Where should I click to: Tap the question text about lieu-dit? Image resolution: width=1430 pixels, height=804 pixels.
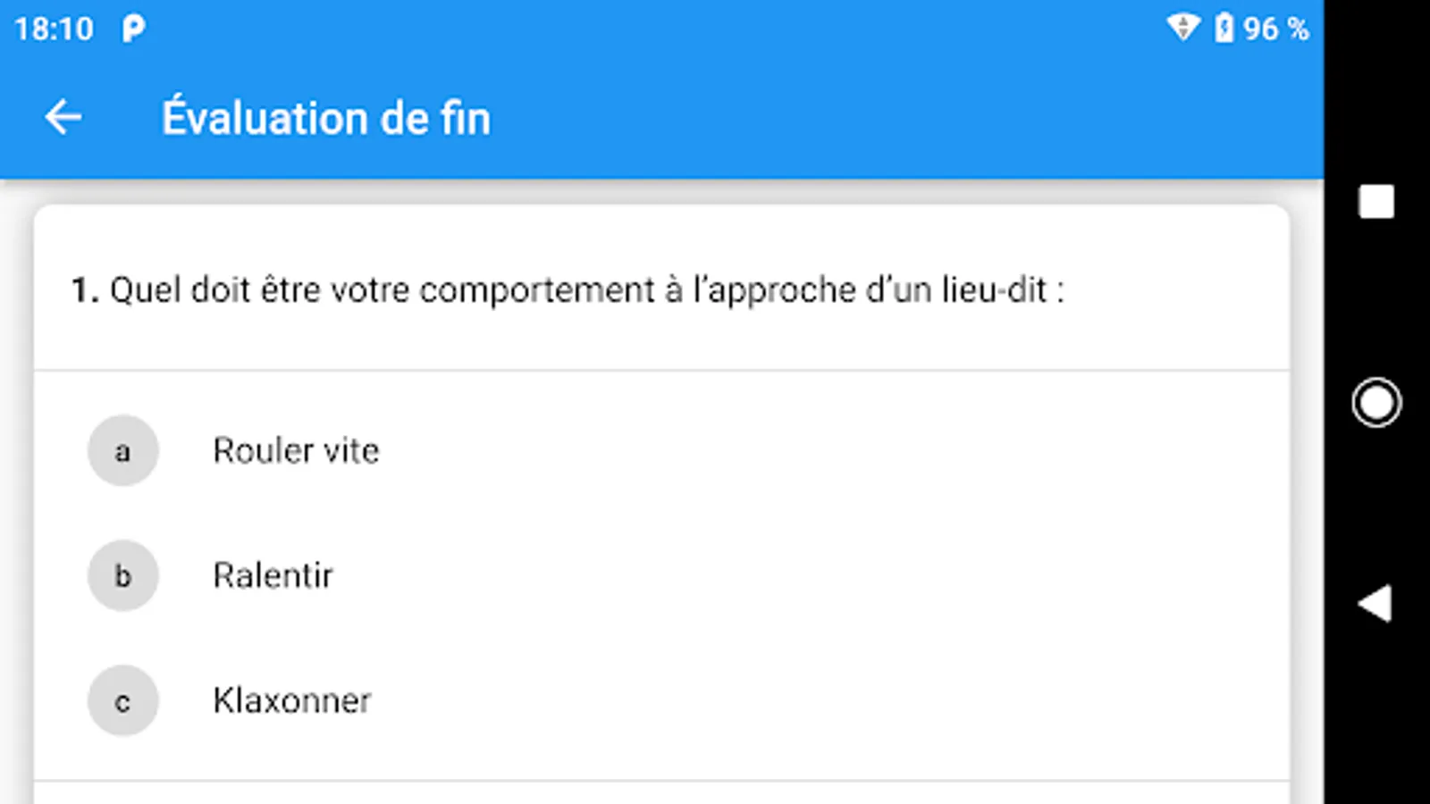click(586, 290)
